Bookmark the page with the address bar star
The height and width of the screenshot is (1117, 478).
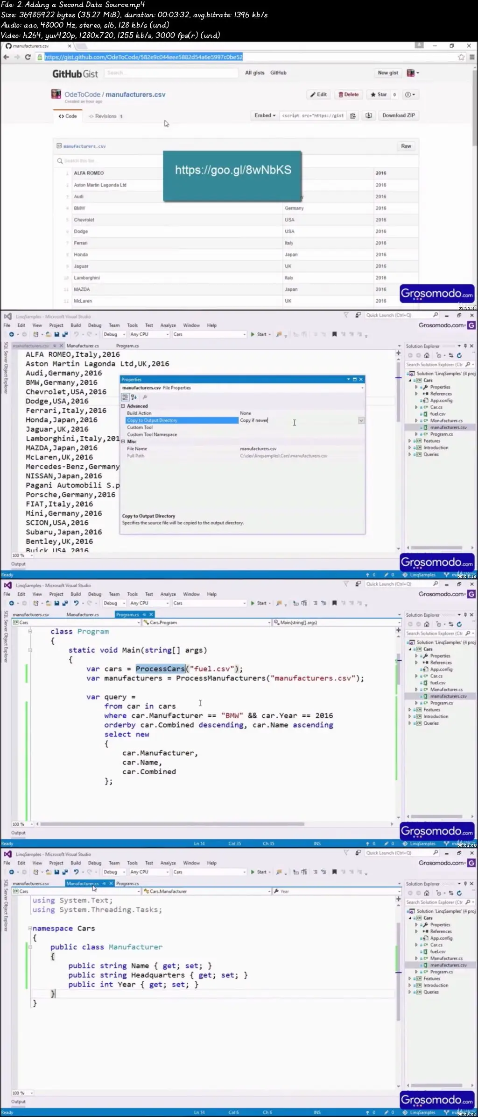[x=461, y=57]
